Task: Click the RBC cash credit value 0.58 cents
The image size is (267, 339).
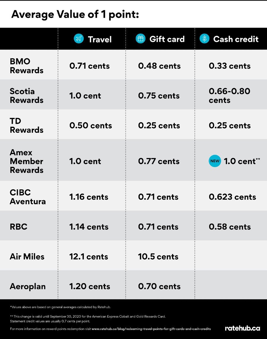Action: [230, 227]
